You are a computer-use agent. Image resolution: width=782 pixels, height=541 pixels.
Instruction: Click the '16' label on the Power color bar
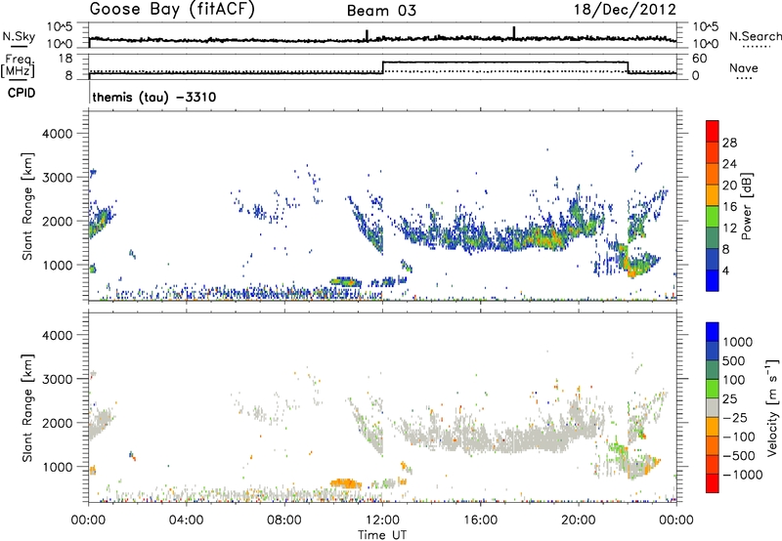point(729,207)
